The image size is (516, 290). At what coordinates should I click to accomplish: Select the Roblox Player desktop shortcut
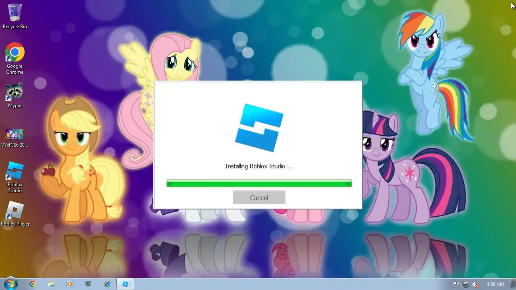click(15, 213)
